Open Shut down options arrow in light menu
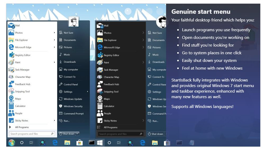Screen dimensions: 265x150 pyautogui.click(x=77, y=134)
